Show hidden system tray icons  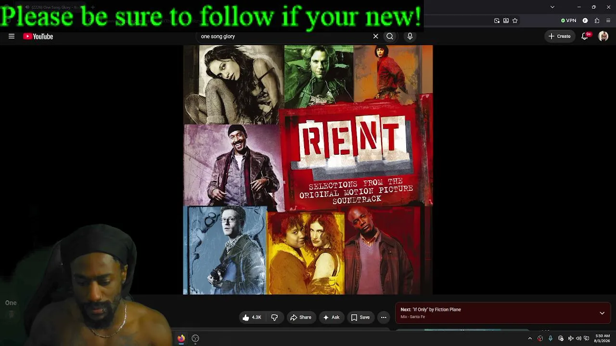[x=530, y=338]
